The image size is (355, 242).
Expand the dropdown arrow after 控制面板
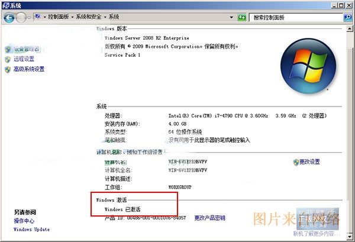coord(73,17)
